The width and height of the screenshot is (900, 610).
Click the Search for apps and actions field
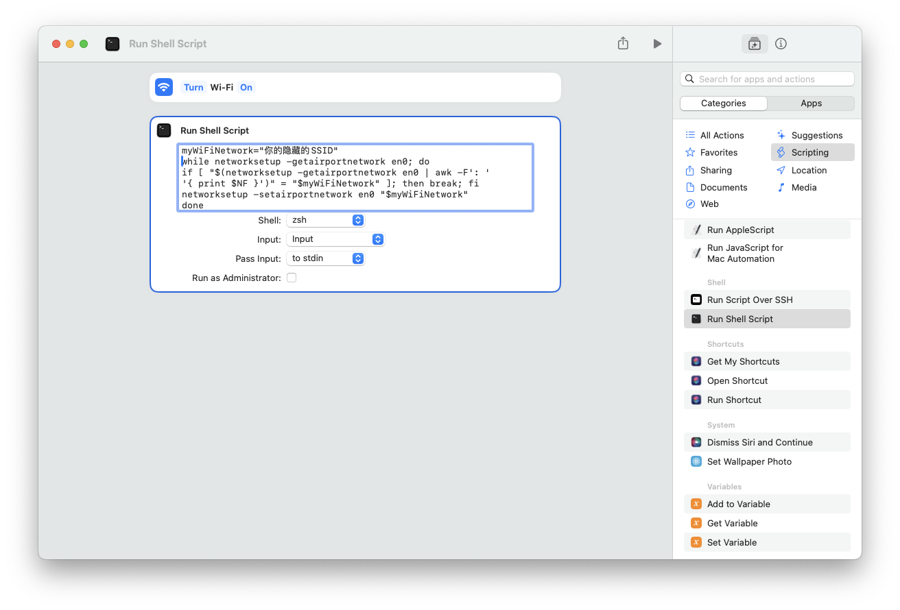772,79
